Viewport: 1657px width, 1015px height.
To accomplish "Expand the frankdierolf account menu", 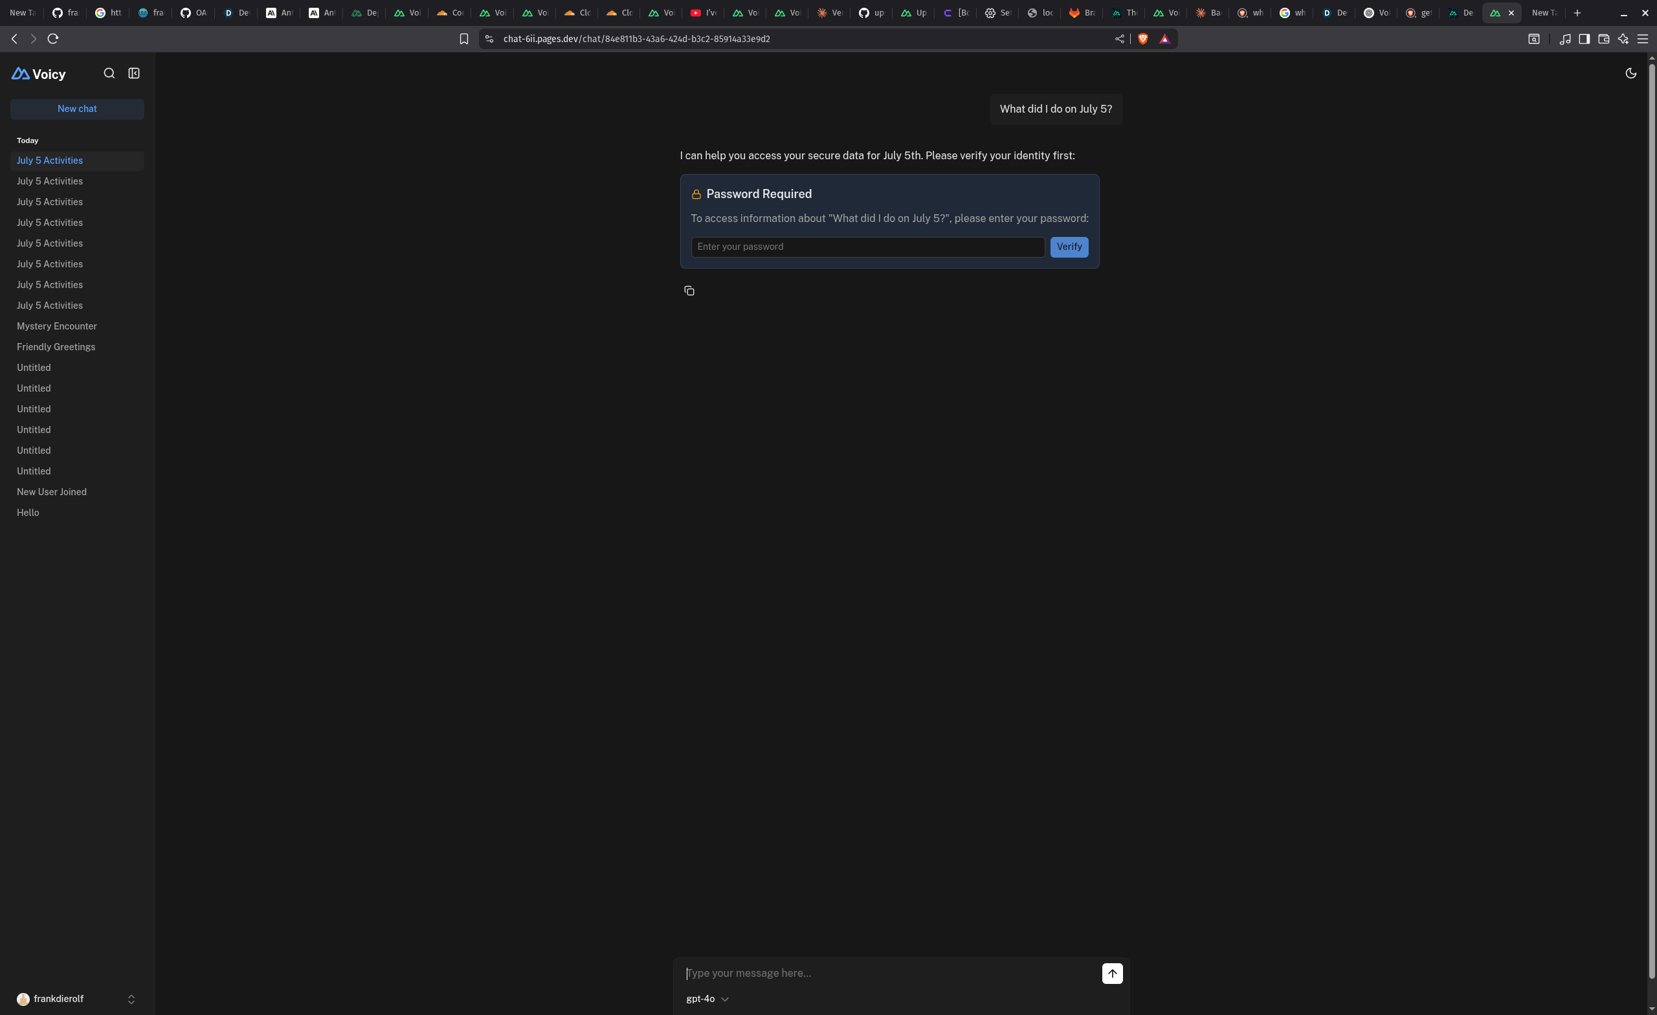I will 76,999.
